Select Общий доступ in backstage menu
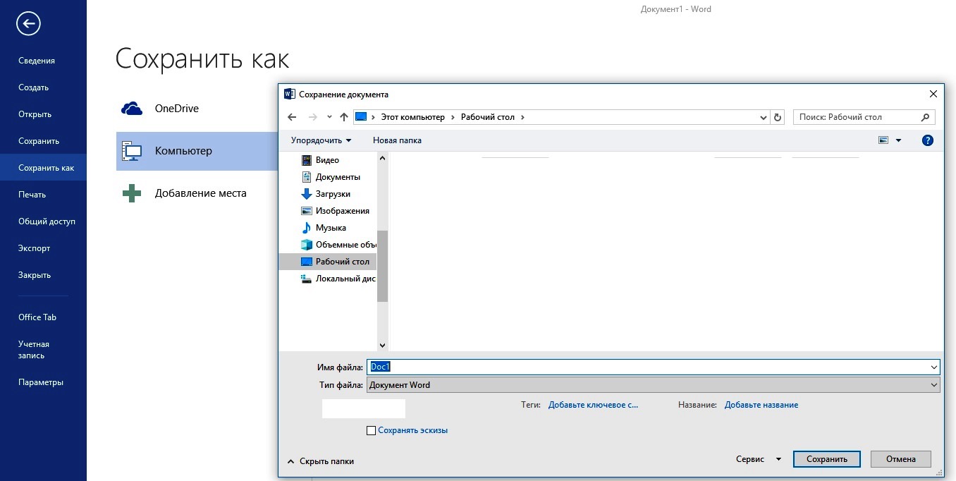 point(47,221)
